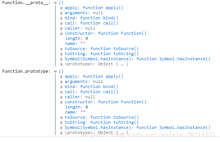This screenshot has width=220, height=142.
Task: Collapse the Function.__proto__ object tree
Action: click(x=56, y=3)
